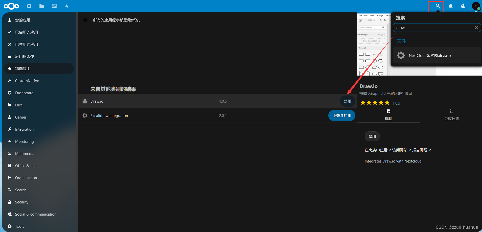Click version 1.0.5 in Draw.io row

point(223,101)
